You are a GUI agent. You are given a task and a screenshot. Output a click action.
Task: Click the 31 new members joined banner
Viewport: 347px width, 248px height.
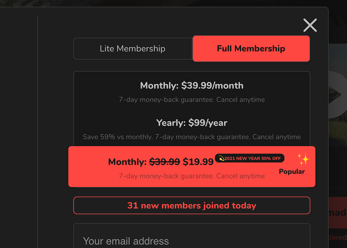[192, 205]
